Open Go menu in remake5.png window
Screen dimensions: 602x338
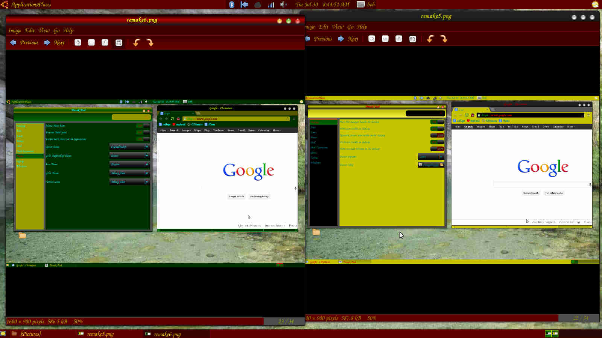(350, 27)
